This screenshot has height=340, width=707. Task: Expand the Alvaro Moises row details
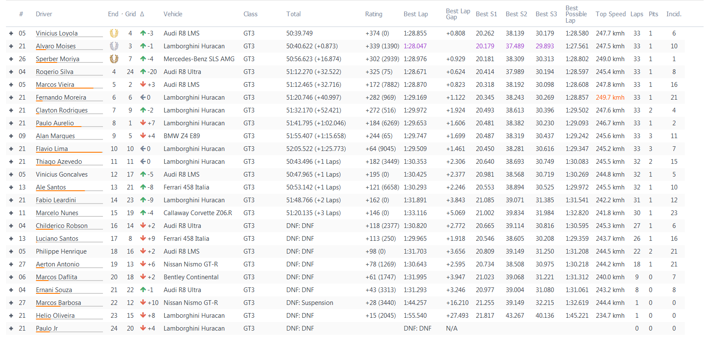[x=11, y=46]
